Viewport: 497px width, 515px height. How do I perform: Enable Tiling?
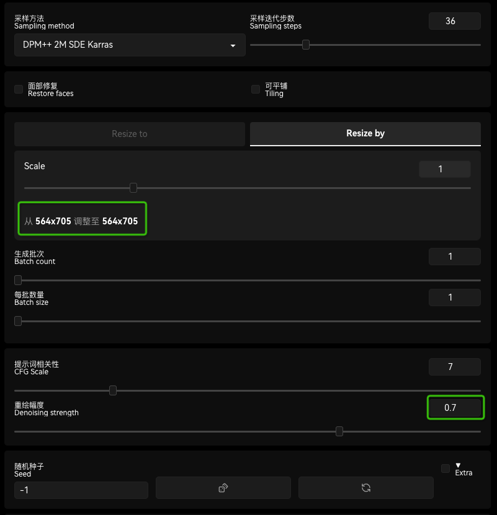tap(255, 89)
